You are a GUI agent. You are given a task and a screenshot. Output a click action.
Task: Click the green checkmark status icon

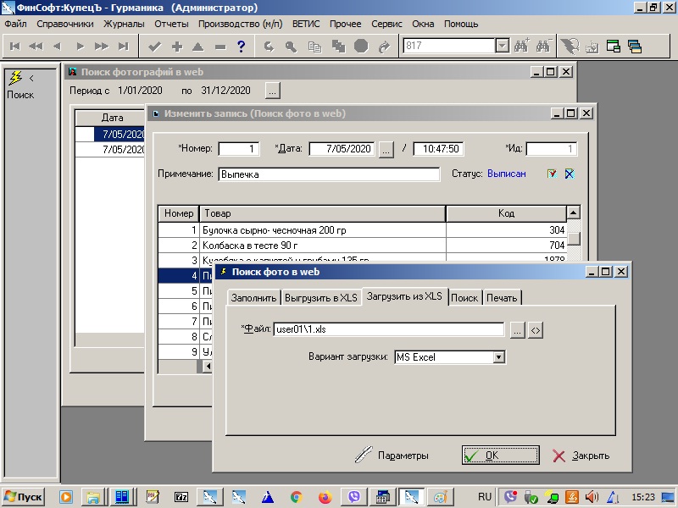click(x=552, y=174)
